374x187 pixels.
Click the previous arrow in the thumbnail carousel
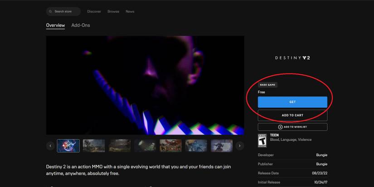coord(50,146)
